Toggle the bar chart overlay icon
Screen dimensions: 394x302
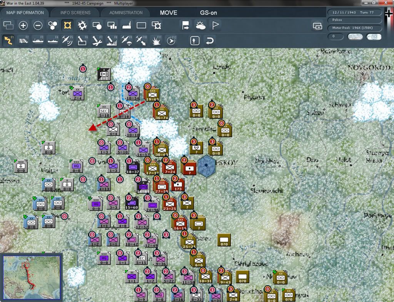coord(112,25)
